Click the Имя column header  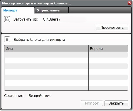(x=46, y=48)
